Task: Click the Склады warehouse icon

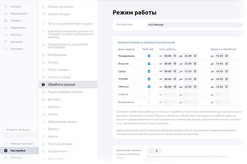Action: pos(43,62)
